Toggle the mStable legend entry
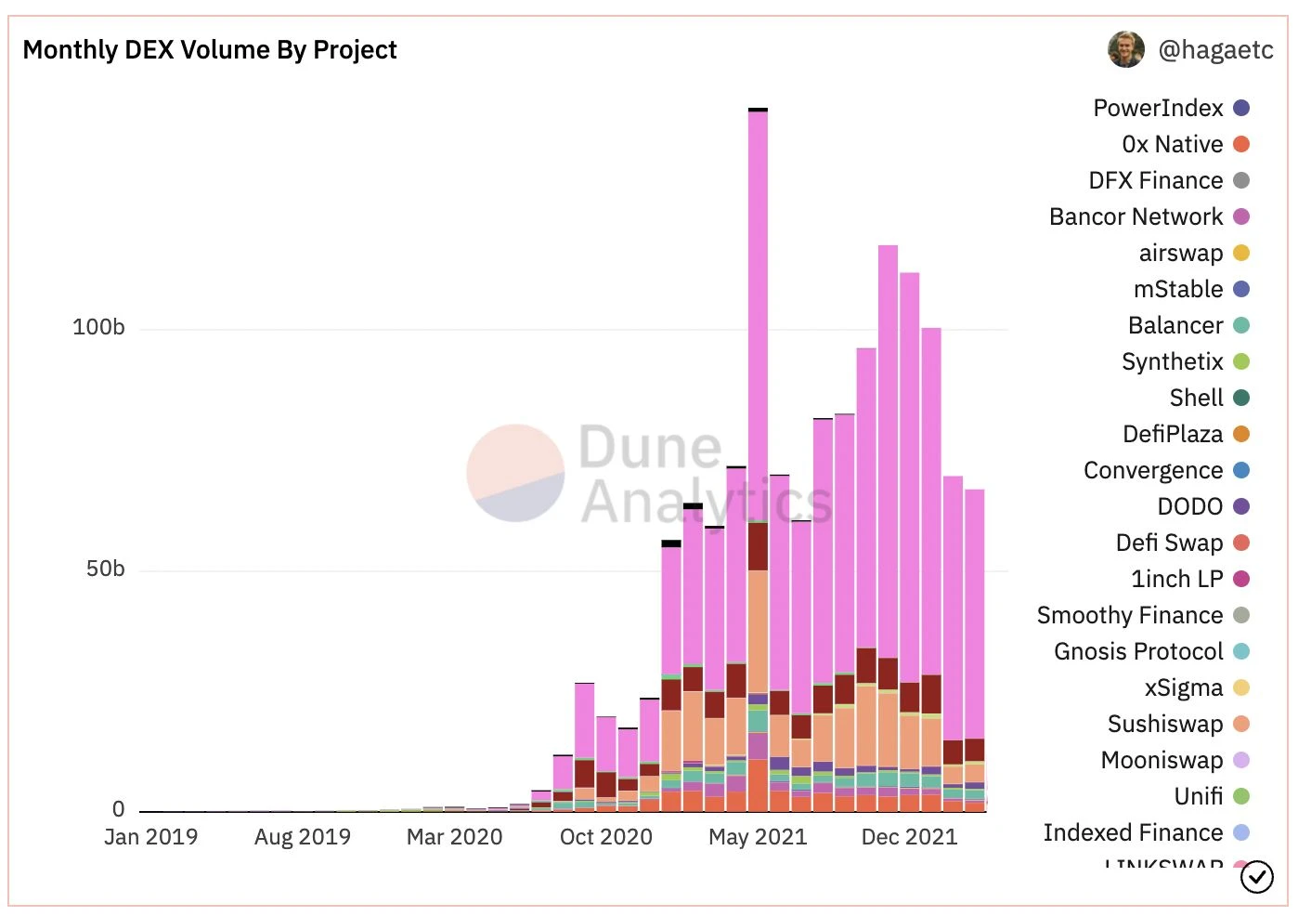The width and height of the screenshot is (1298, 916). pos(1191,290)
